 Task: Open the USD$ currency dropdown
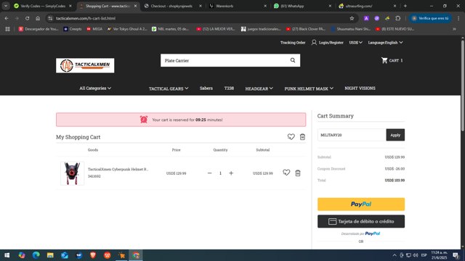[x=355, y=43]
